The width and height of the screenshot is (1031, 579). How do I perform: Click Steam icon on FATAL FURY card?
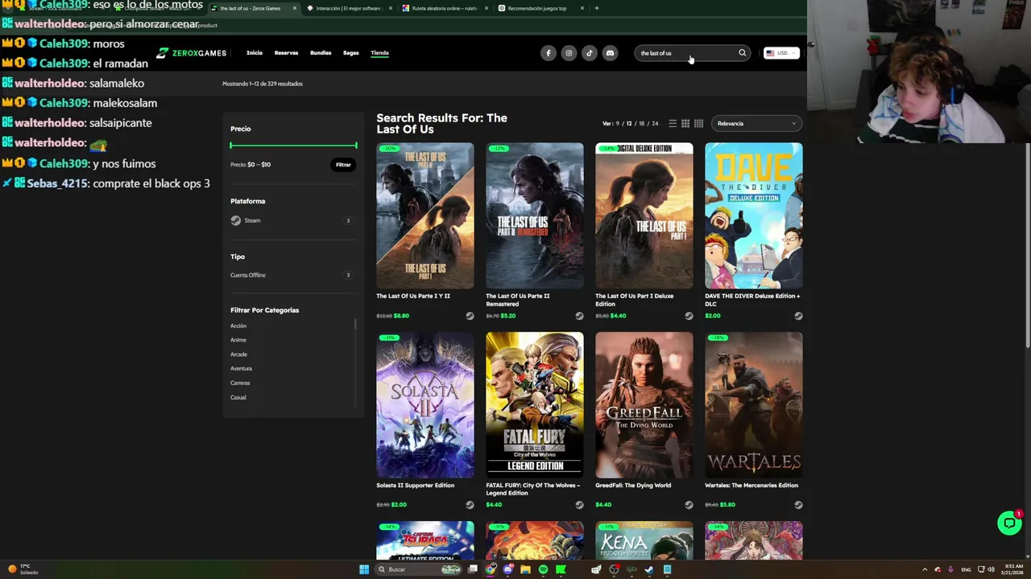(x=579, y=505)
